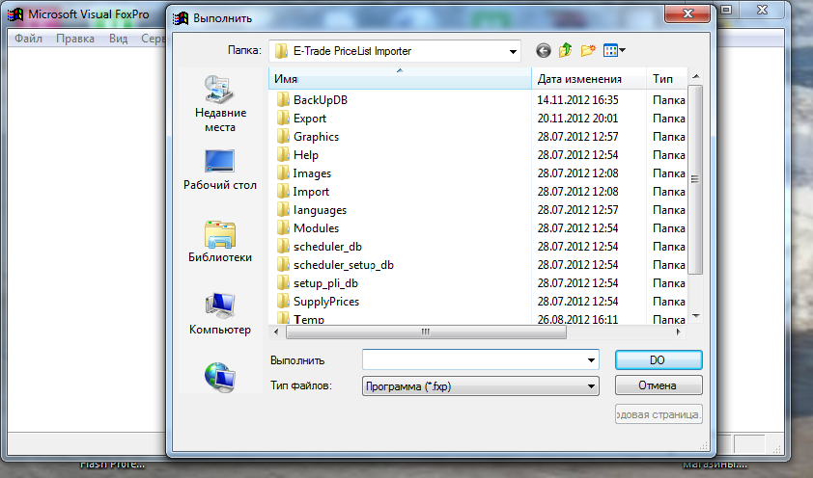
Task: Open Правка menu in FoxPro window
Action: (x=75, y=39)
